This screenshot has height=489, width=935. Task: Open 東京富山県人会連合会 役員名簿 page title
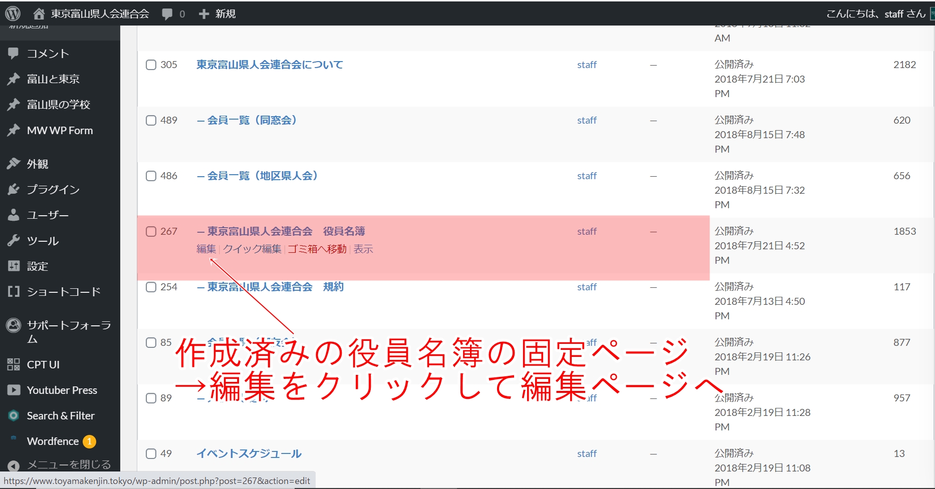tap(281, 231)
